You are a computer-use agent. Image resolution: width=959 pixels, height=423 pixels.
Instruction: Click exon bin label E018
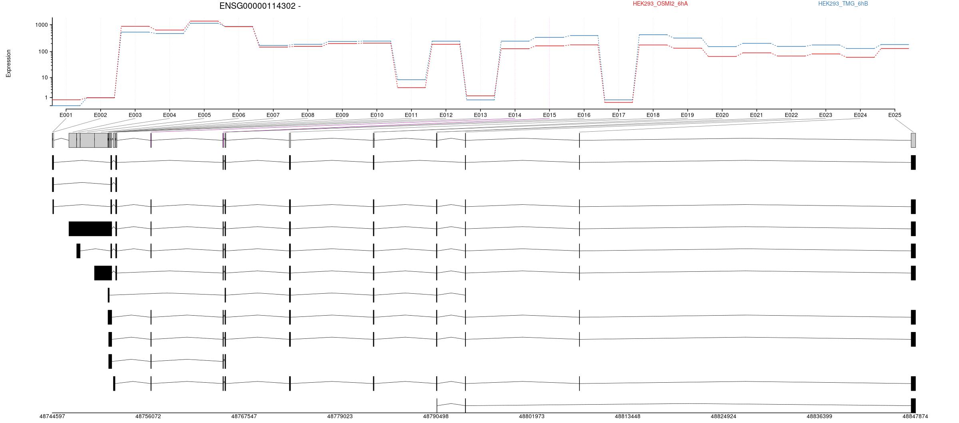pyautogui.click(x=653, y=115)
